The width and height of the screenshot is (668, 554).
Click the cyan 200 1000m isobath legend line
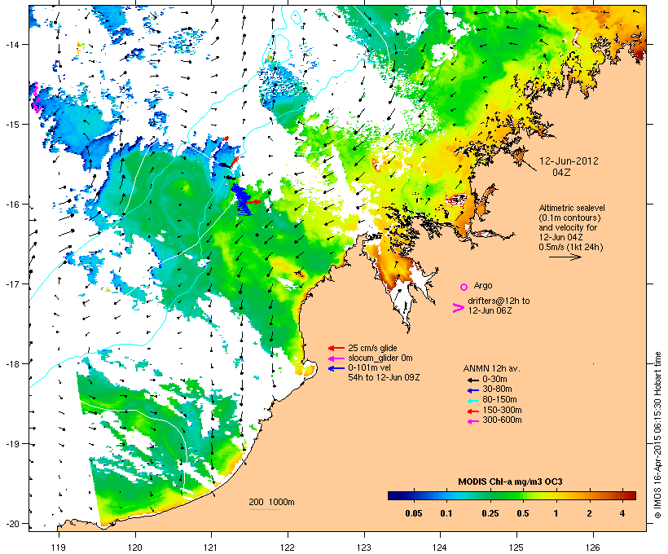pos(264,510)
